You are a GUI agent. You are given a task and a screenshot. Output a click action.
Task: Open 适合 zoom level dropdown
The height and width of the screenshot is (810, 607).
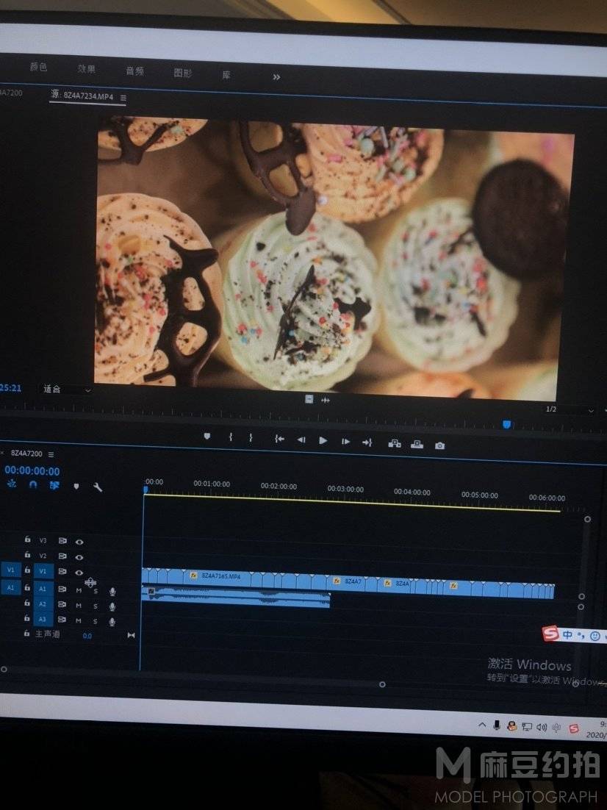coord(66,389)
